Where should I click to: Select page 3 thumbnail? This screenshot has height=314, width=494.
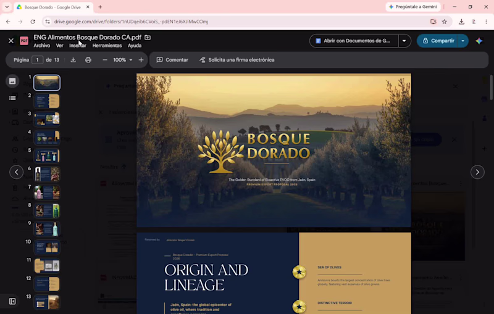[47, 119]
